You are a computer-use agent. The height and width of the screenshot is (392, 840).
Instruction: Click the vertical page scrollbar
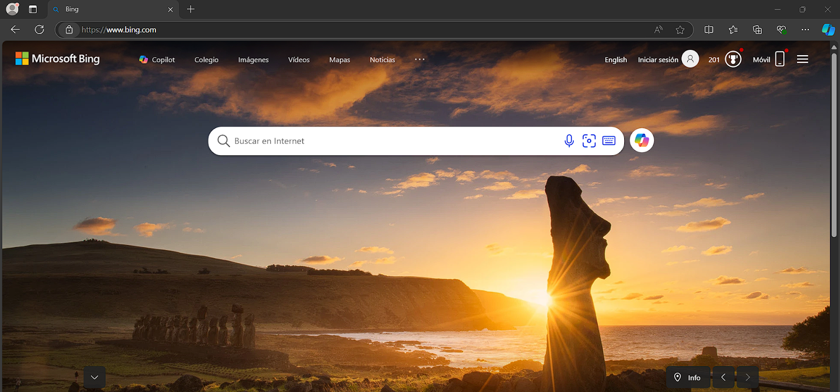(834, 147)
